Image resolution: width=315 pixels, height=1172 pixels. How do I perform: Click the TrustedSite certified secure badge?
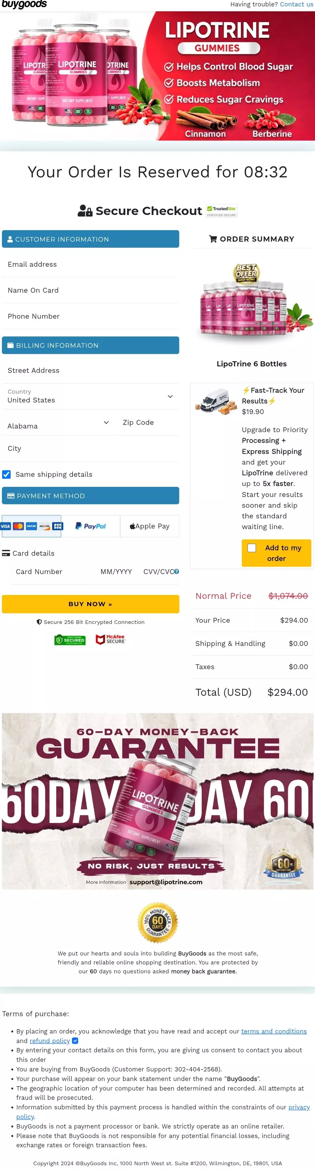click(221, 211)
